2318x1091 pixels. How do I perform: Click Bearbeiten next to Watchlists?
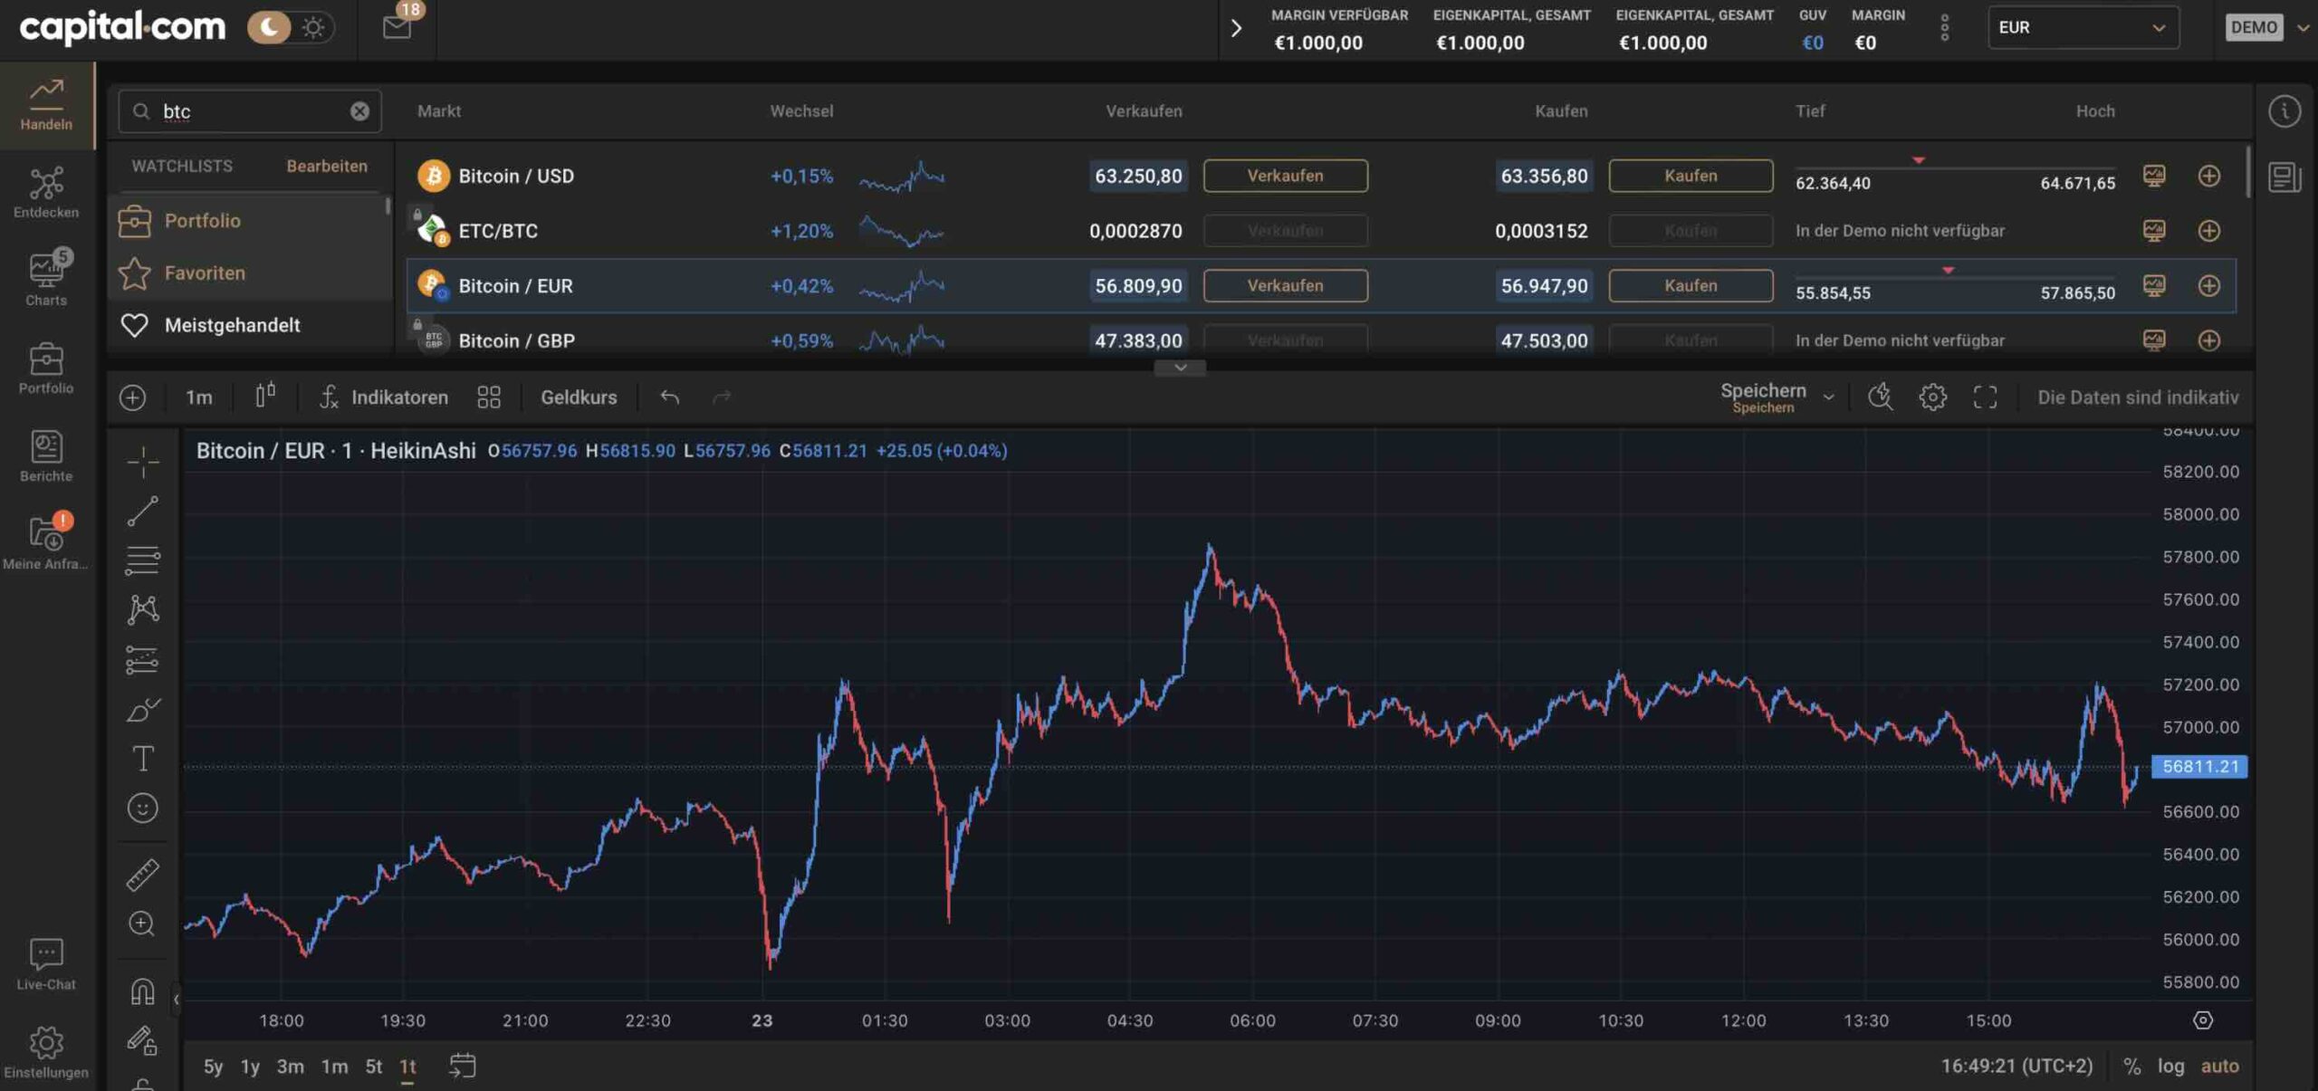pyautogui.click(x=327, y=166)
